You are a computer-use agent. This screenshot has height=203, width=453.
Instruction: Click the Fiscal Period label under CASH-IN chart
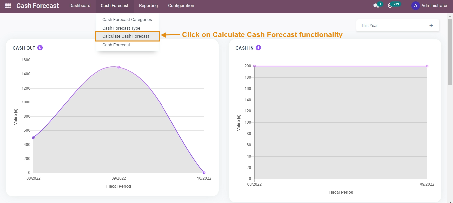coord(341,192)
